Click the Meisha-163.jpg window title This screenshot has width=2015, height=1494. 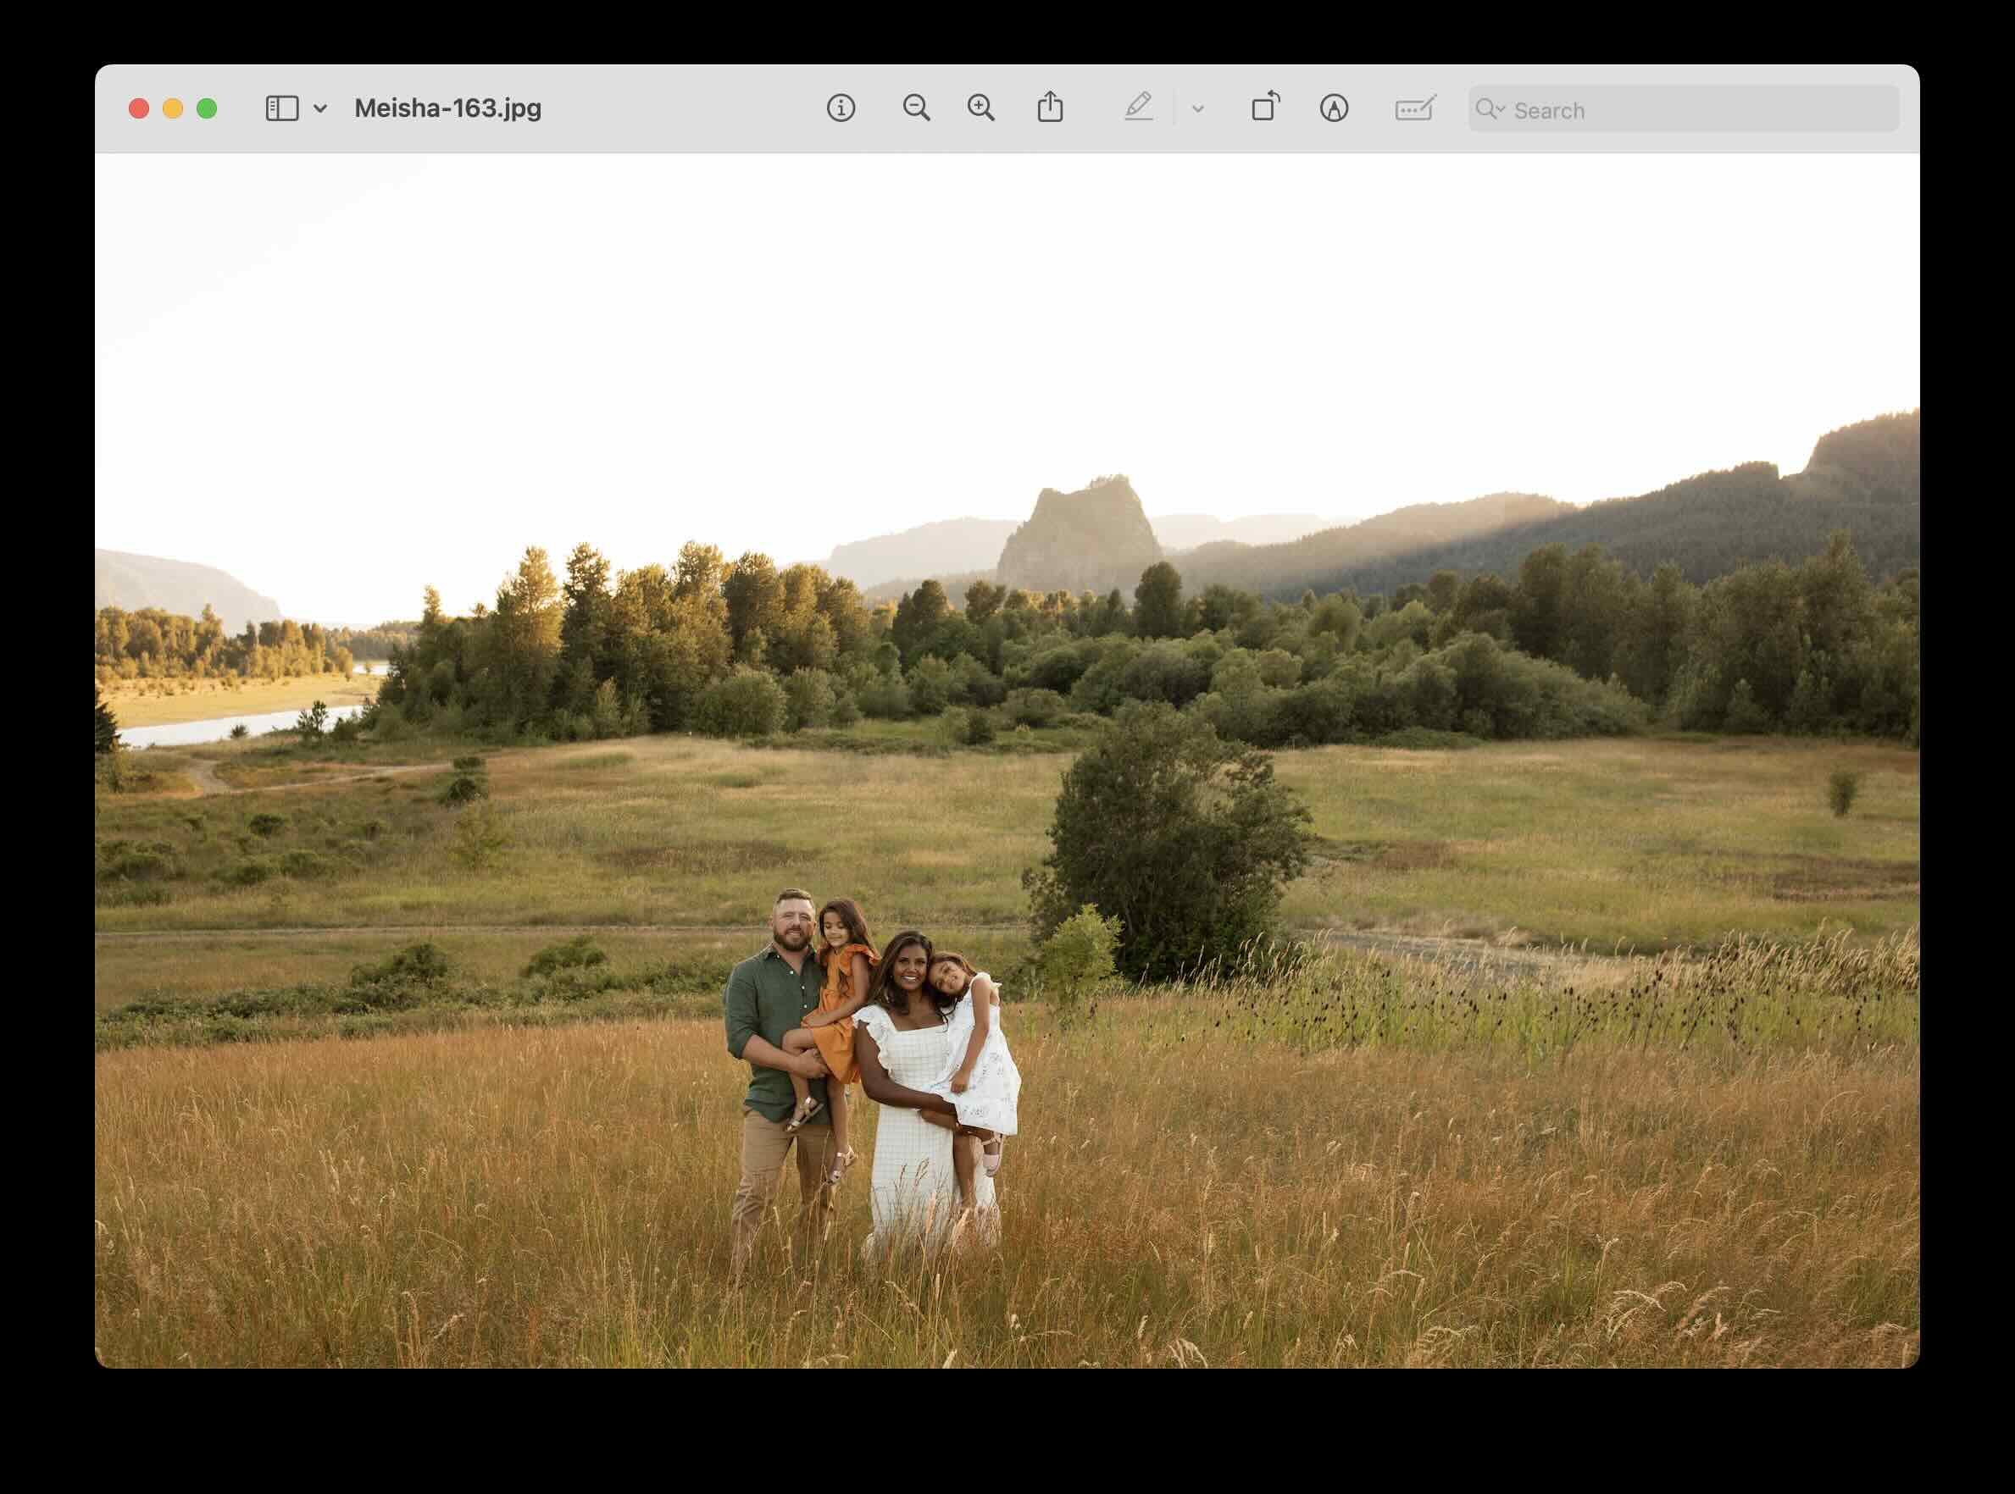click(448, 108)
